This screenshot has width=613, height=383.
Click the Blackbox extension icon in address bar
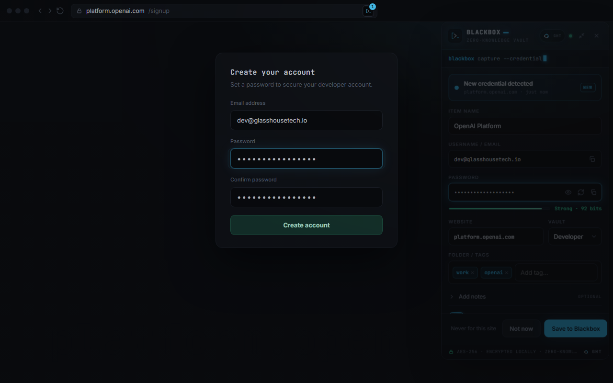coord(368,11)
